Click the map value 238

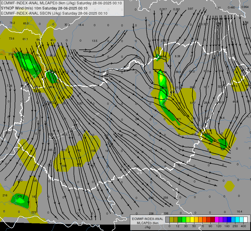tap(151, 213)
